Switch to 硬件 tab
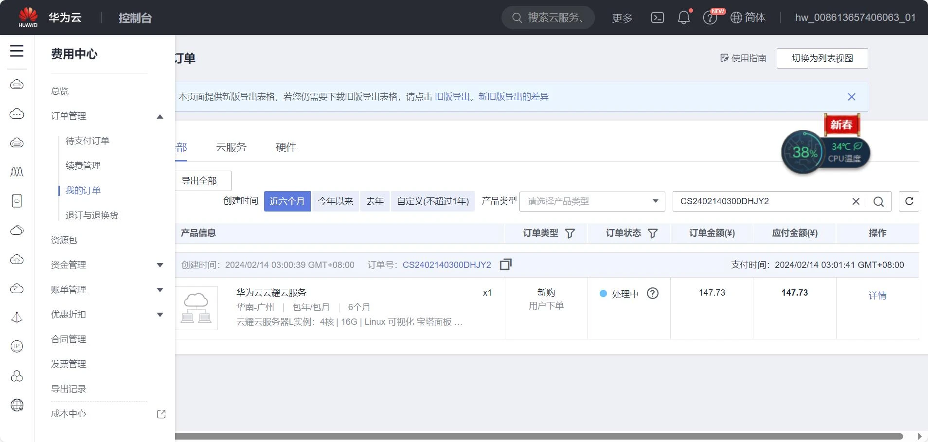928x442 pixels. tap(286, 147)
